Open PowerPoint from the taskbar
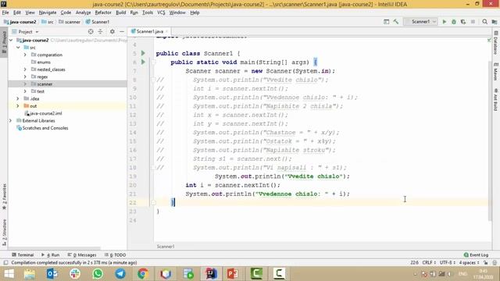The image size is (500, 281). [233, 274]
